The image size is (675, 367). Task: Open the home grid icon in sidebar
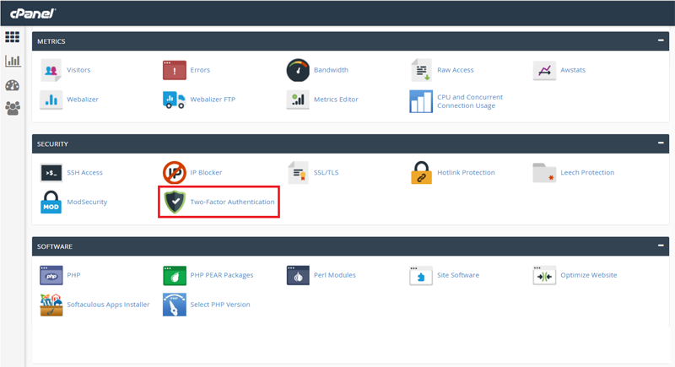pos(13,37)
